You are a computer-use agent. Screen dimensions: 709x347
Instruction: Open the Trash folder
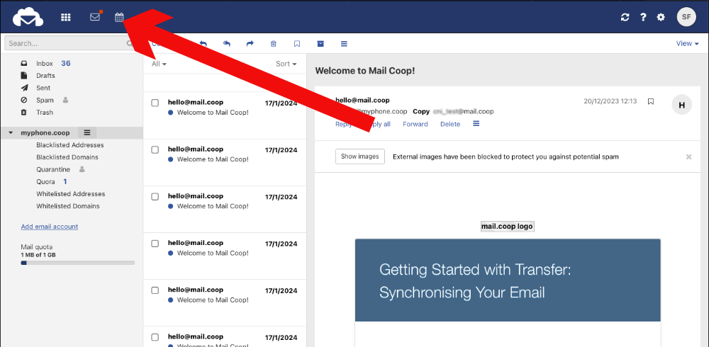pyautogui.click(x=45, y=112)
